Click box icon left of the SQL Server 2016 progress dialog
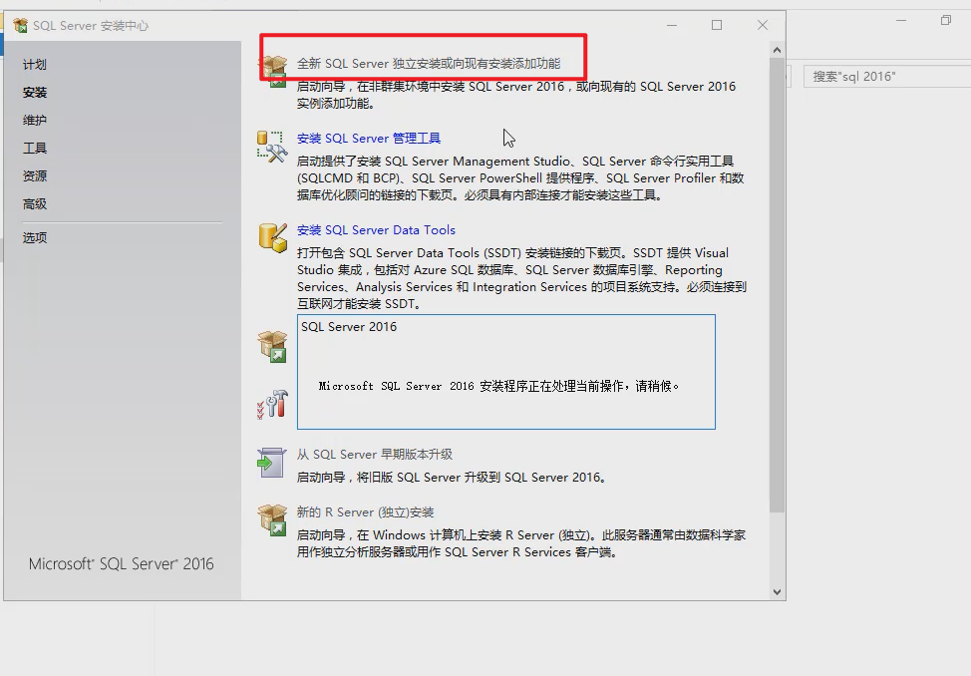Viewport: 971px width, 676px height. [272, 346]
